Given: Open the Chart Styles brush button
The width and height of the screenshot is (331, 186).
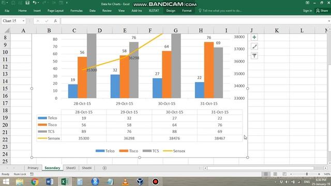Looking at the screenshot, I should (x=254, y=47).
